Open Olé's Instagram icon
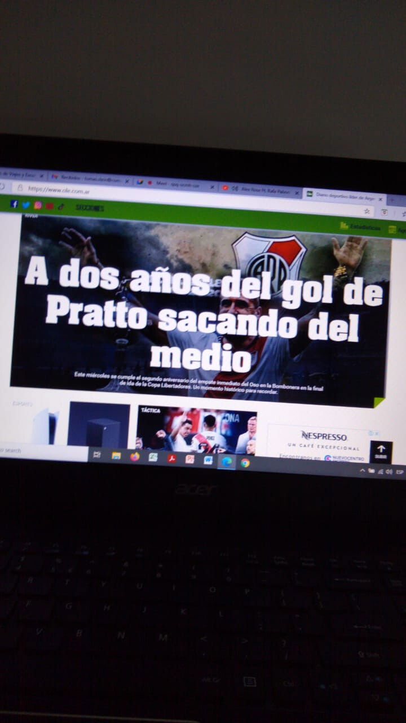This screenshot has width=406, height=723. [37, 205]
